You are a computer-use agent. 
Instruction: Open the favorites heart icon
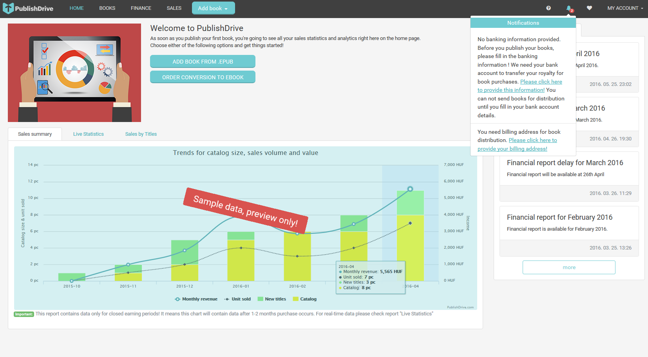coord(589,8)
